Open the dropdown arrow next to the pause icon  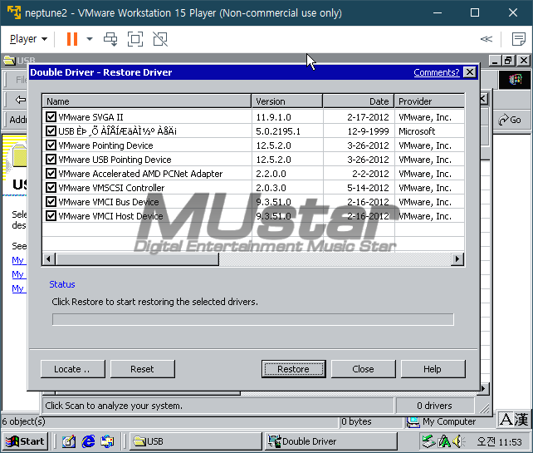coord(90,39)
